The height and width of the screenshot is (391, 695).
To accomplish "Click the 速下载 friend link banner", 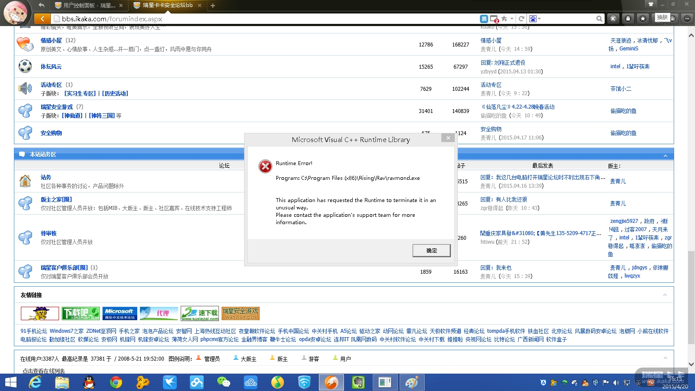I will (200, 313).
